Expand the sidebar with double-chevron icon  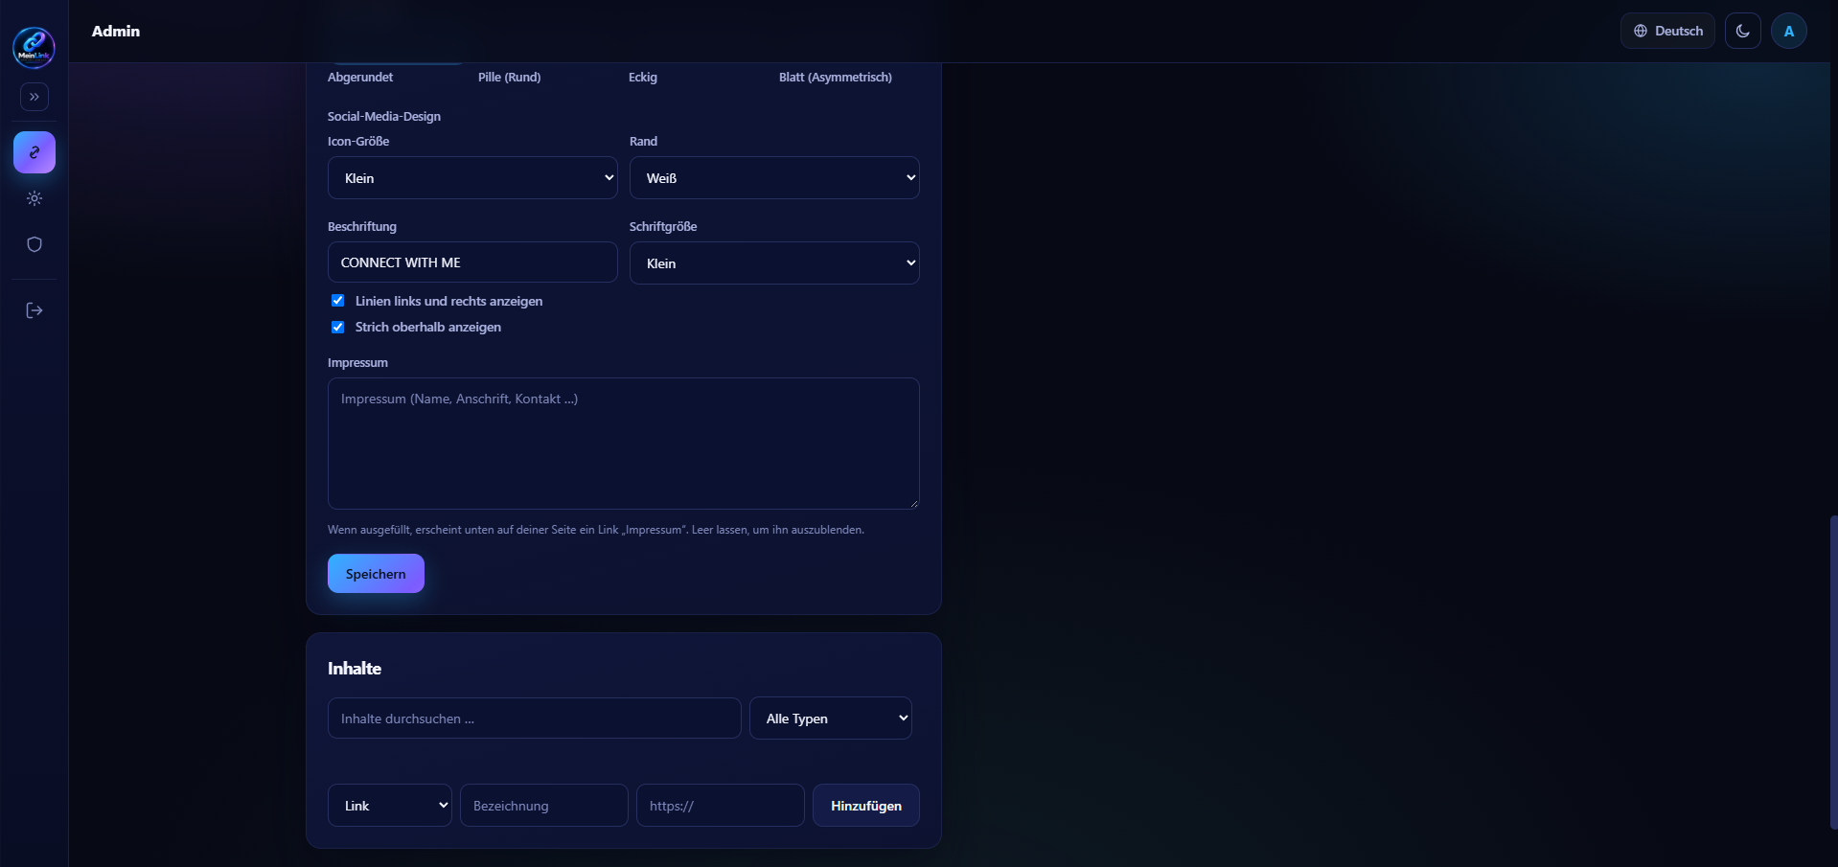[x=34, y=97]
